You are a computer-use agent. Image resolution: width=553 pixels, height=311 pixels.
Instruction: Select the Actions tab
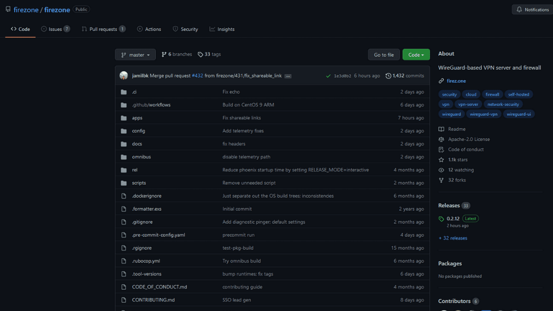tap(149, 29)
